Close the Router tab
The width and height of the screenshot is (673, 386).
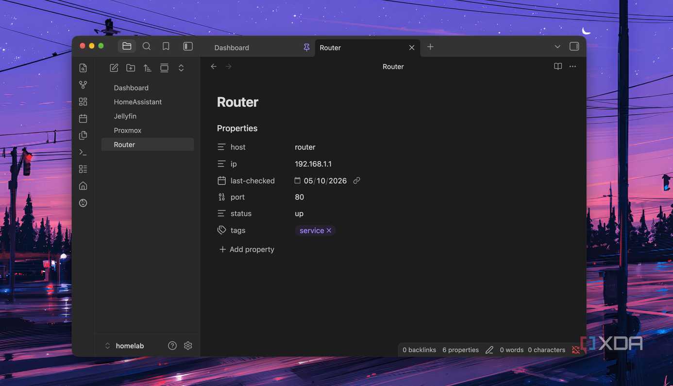pos(412,48)
